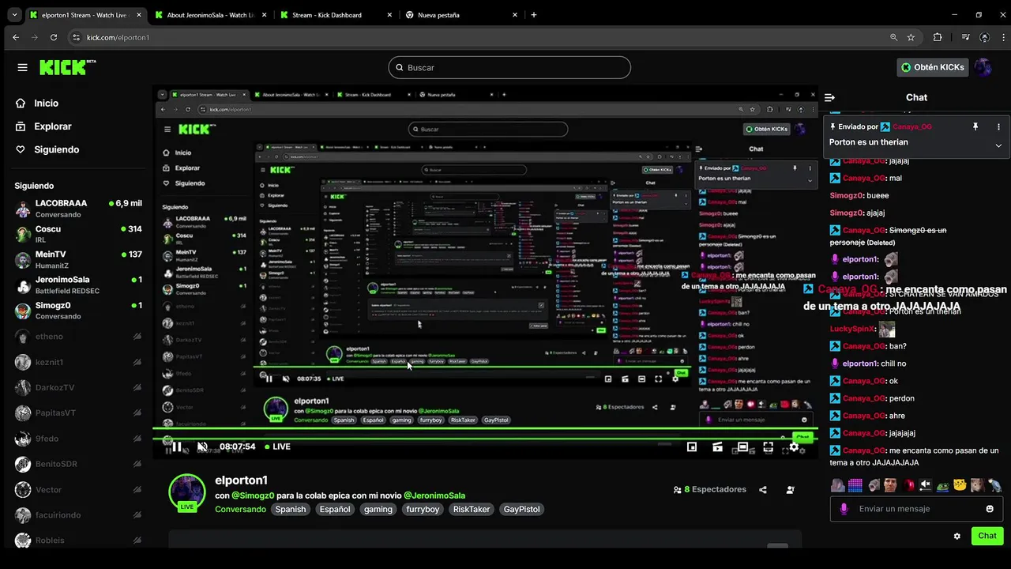
Task: Open mini player mode icon
Action: (x=692, y=447)
